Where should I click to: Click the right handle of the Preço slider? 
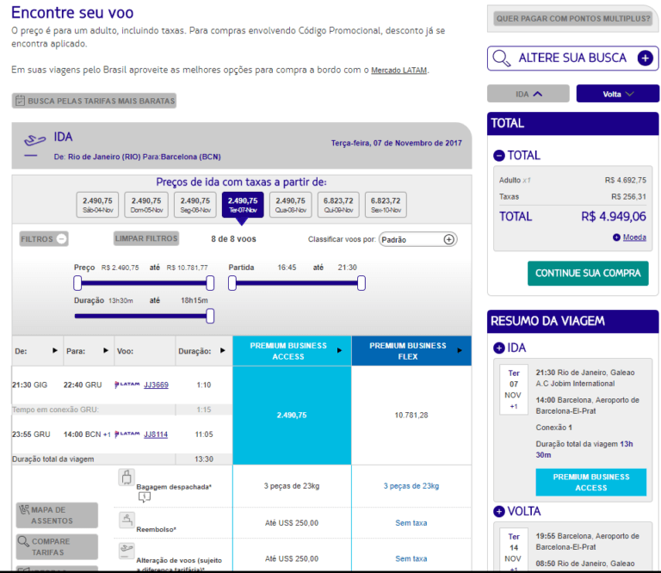(210, 283)
